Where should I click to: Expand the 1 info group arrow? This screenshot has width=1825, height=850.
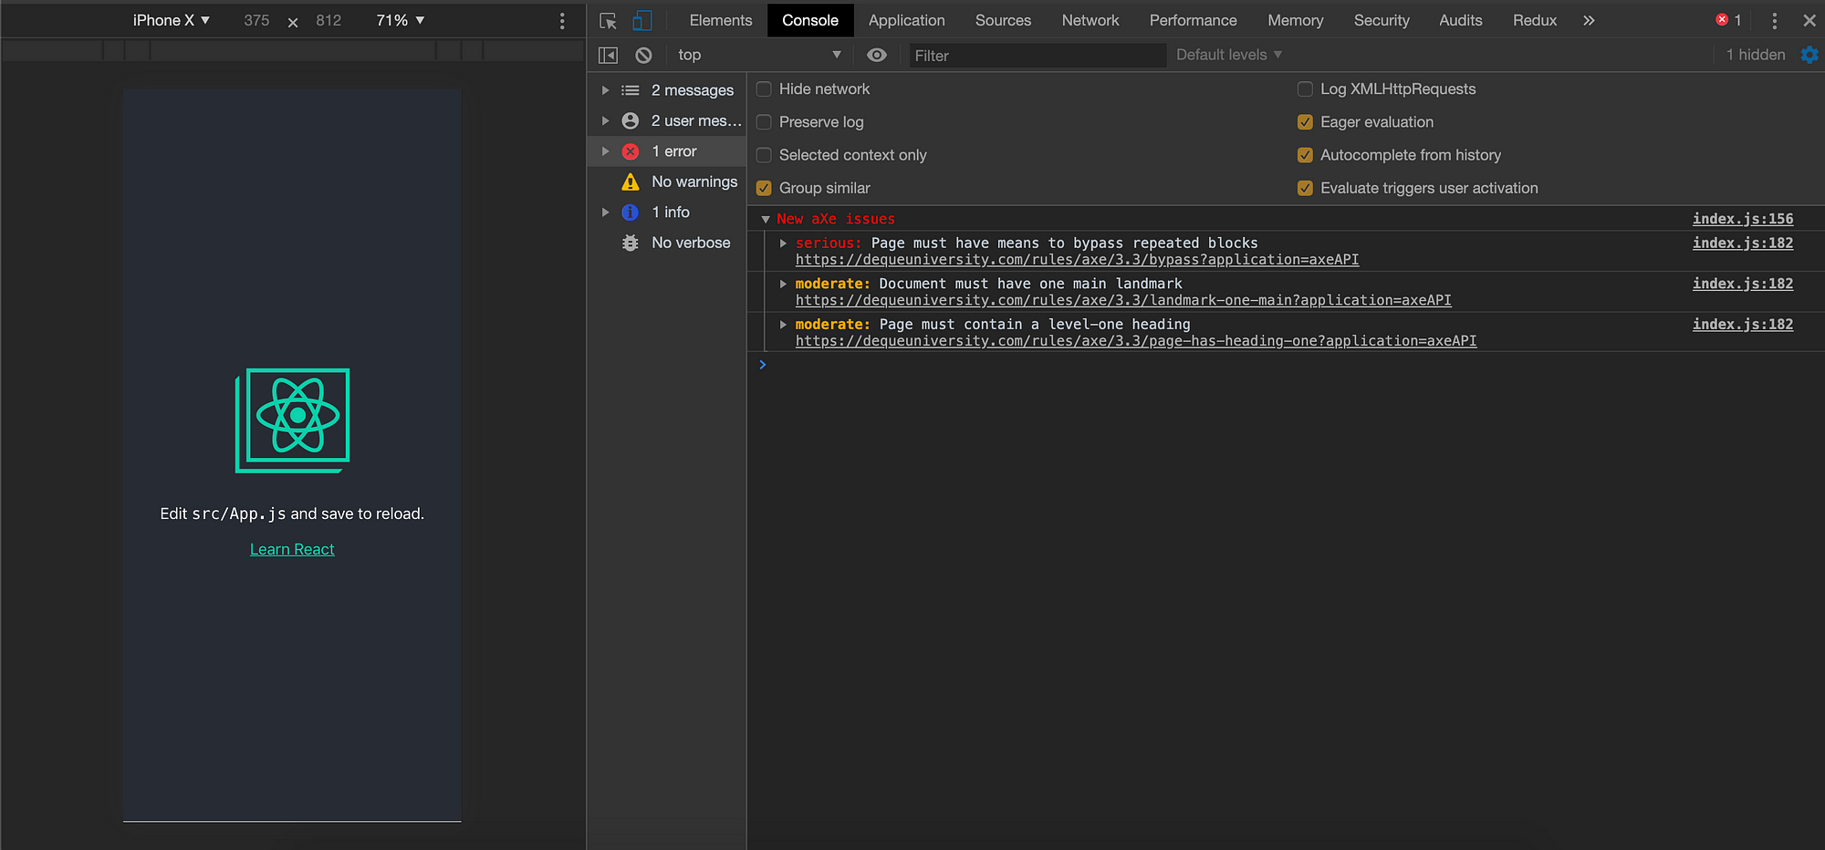[x=605, y=212]
